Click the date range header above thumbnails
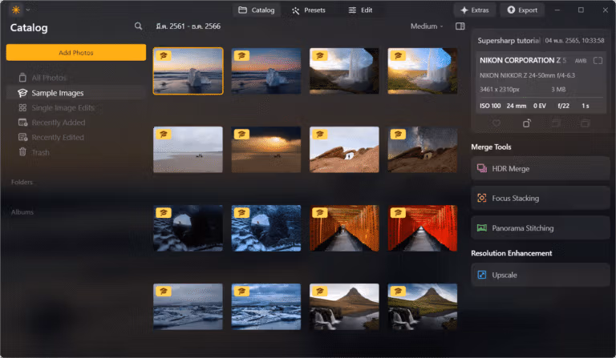This screenshot has width=616, height=358. pyautogui.click(x=188, y=26)
